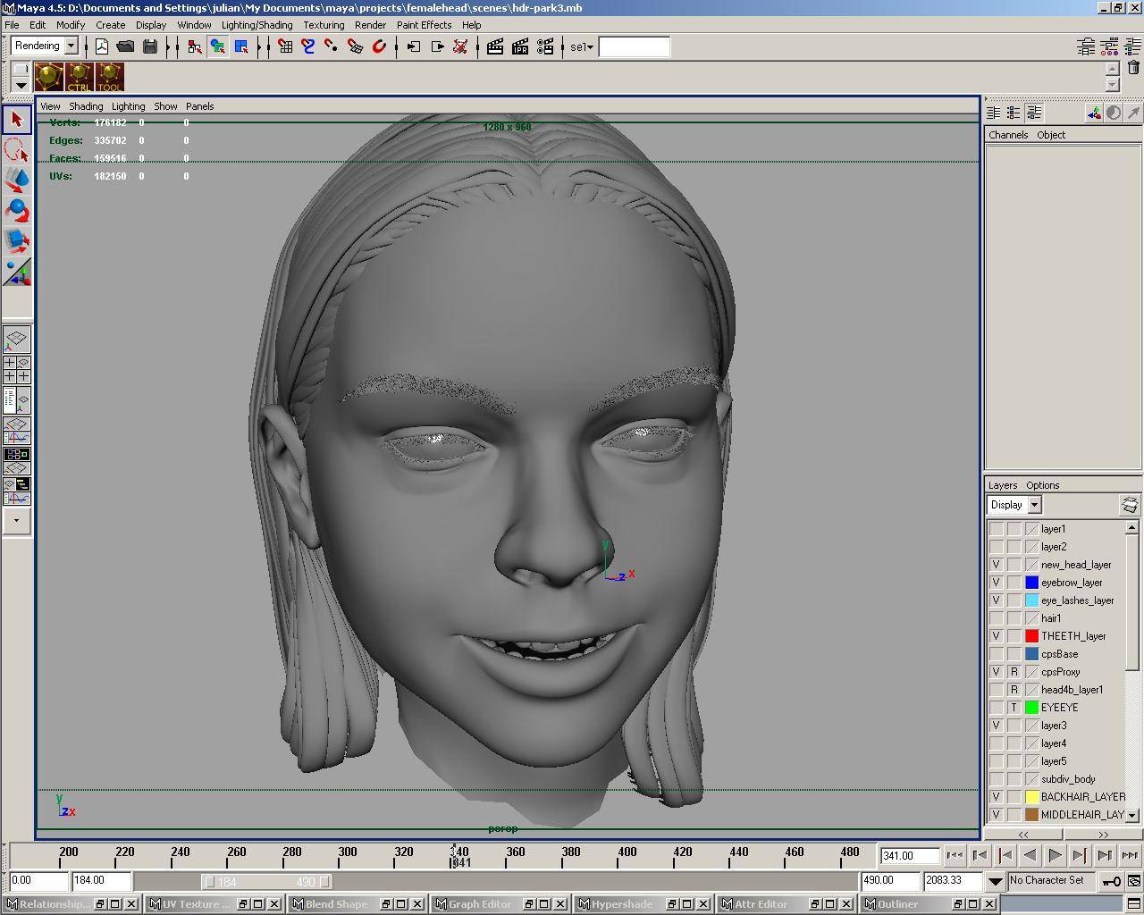Open the viewport Panels menu
Screen dimensions: 1144x915
[199, 106]
